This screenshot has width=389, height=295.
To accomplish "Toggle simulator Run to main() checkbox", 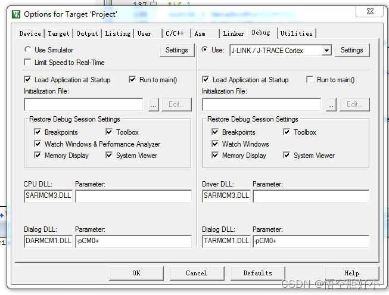I will pyautogui.click(x=132, y=80).
